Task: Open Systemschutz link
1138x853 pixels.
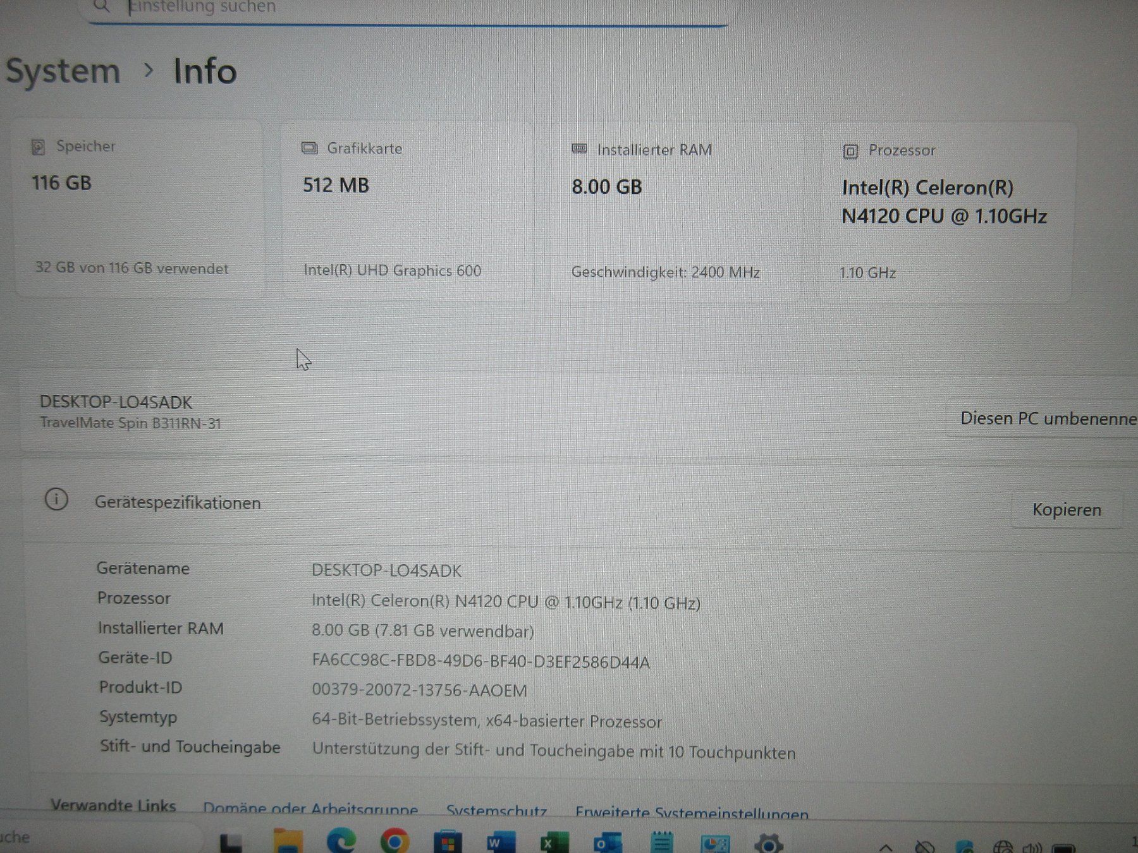Action: (x=497, y=811)
